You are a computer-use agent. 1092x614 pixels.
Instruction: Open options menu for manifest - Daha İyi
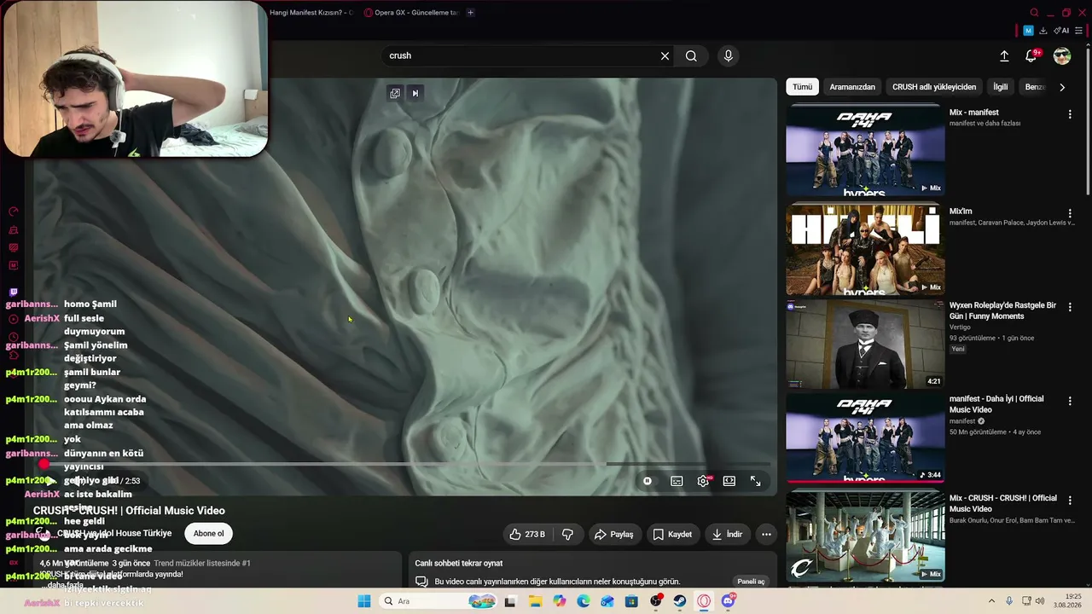(x=1070, y=401)
